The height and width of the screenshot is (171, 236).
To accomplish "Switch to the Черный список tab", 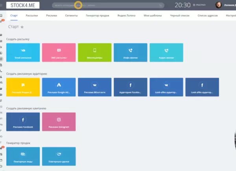I will click(180, 15).
